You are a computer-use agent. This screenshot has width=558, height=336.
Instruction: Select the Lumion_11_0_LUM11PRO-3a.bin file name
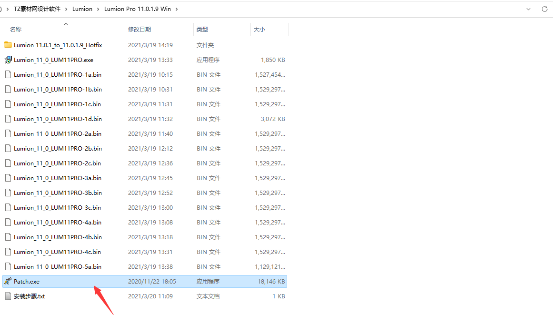[58, 178]
